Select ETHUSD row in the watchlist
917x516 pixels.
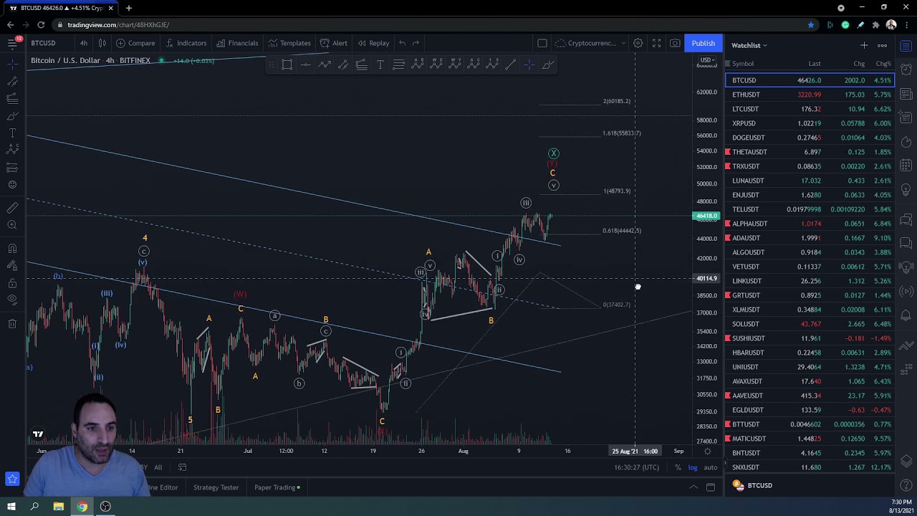point(810,95)
